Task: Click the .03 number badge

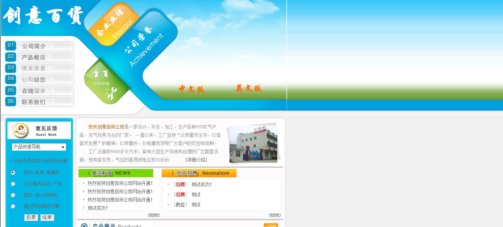Action: click(10, 68)
